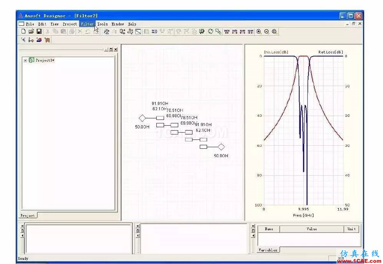
Task: Select the Project tab at panel bottom
Action: (28, 215)
